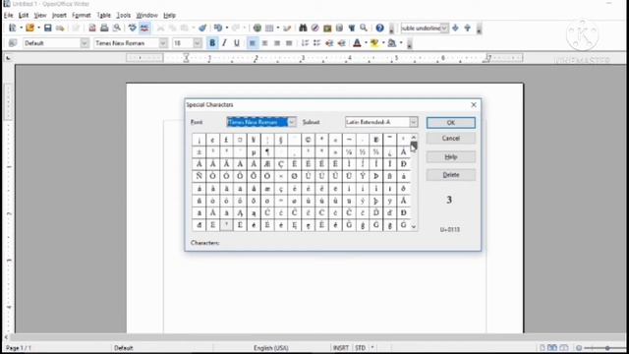
Task: Toggle Bold formatting
Action: 212,43
